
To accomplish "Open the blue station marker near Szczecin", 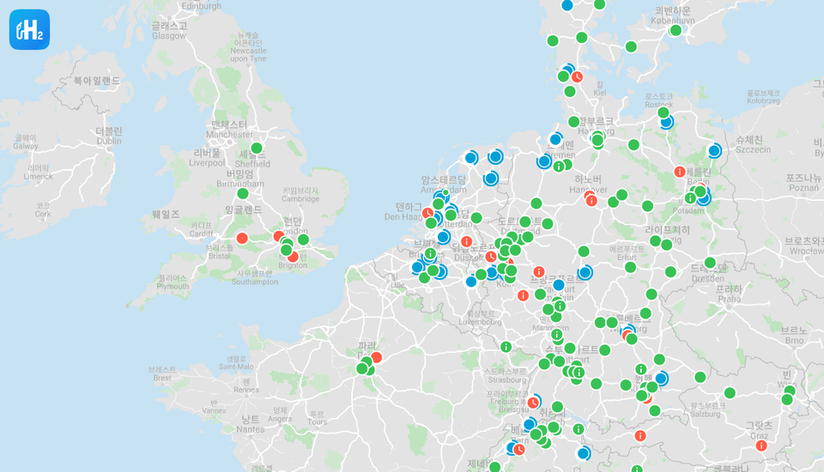I will [x=714, y=151].
